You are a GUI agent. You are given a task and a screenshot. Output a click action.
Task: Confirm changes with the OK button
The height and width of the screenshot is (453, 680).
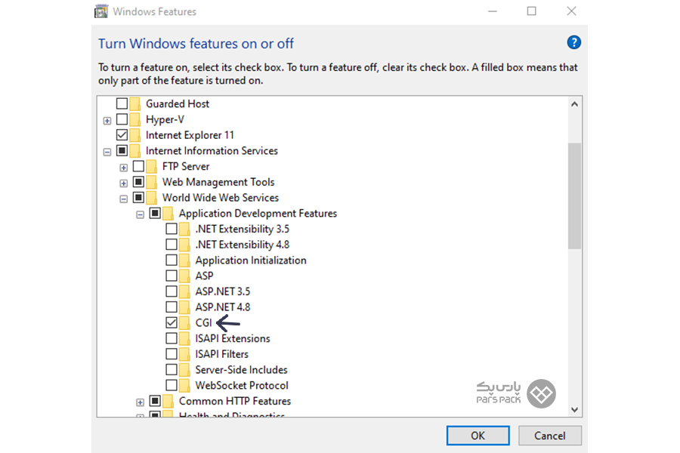coord(478,436)
